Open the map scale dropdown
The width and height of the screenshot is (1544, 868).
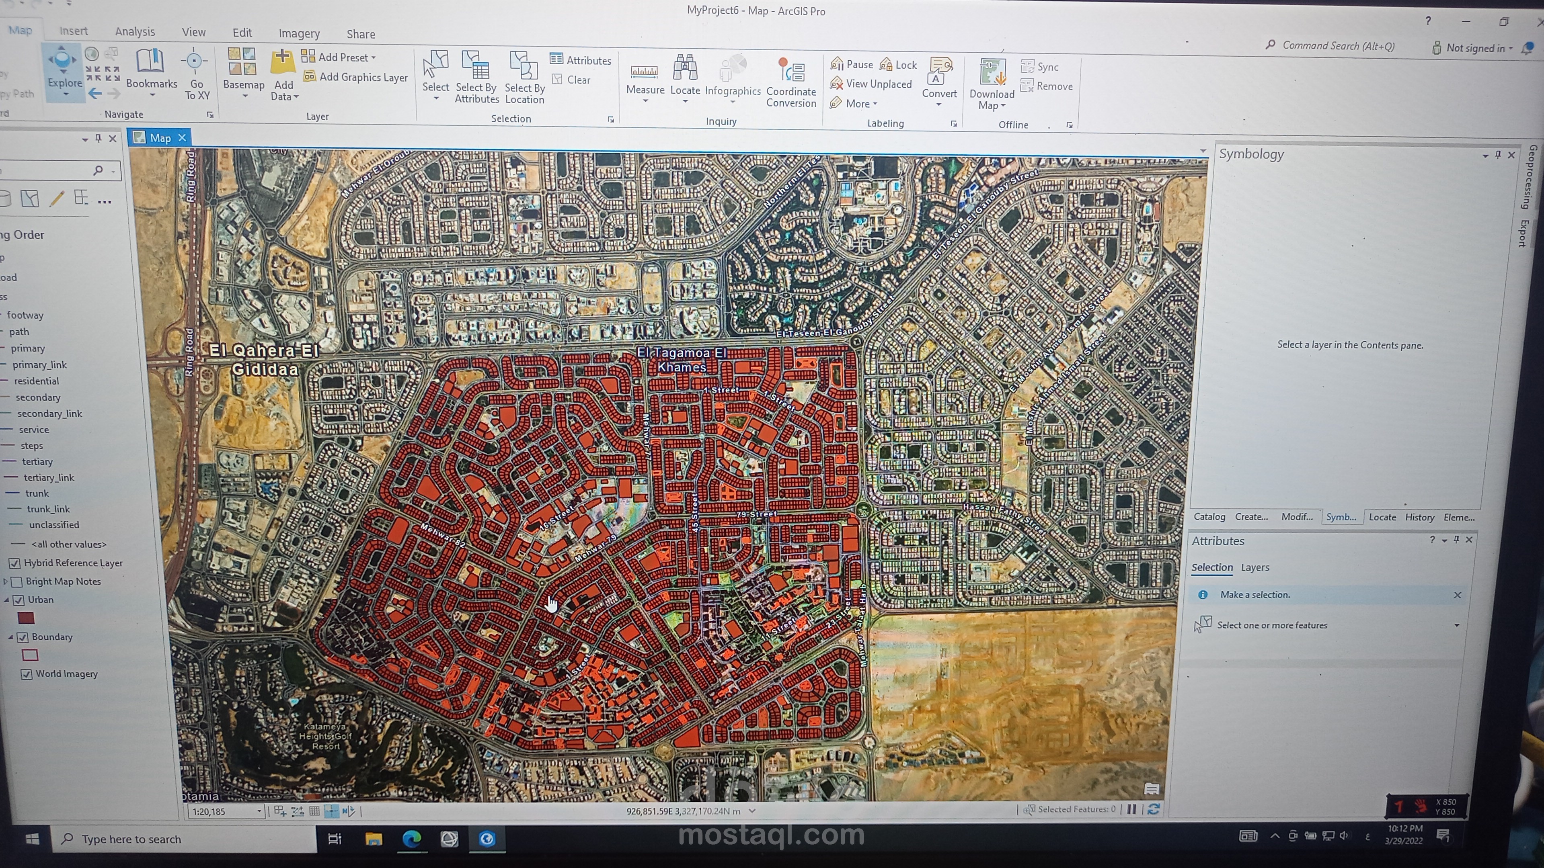259,811
